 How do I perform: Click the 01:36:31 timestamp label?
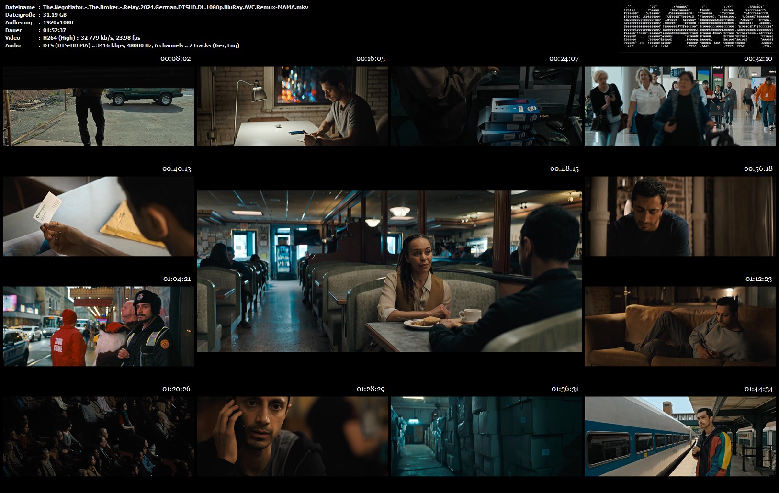pyautogui.click(x=565, y=389)
